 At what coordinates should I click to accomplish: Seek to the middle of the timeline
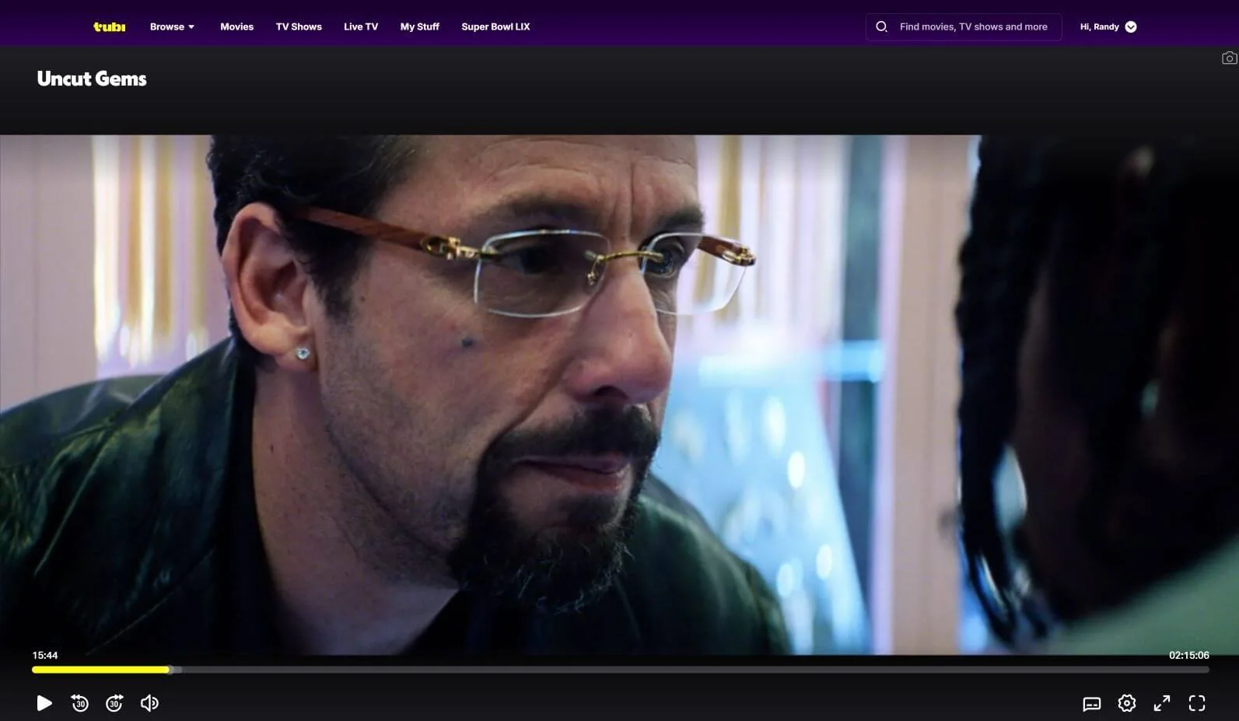tap(621, 670)
